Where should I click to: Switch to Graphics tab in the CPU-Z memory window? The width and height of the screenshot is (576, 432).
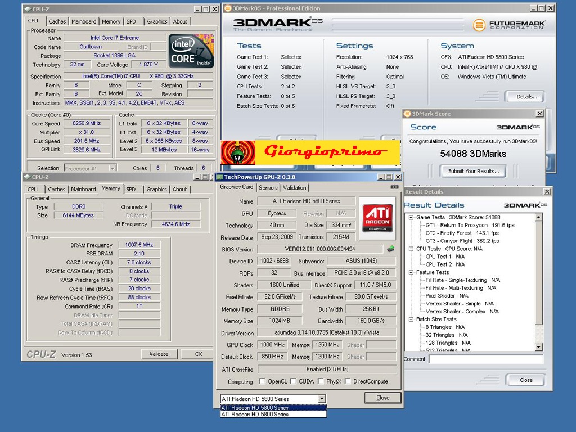point(156,189)
